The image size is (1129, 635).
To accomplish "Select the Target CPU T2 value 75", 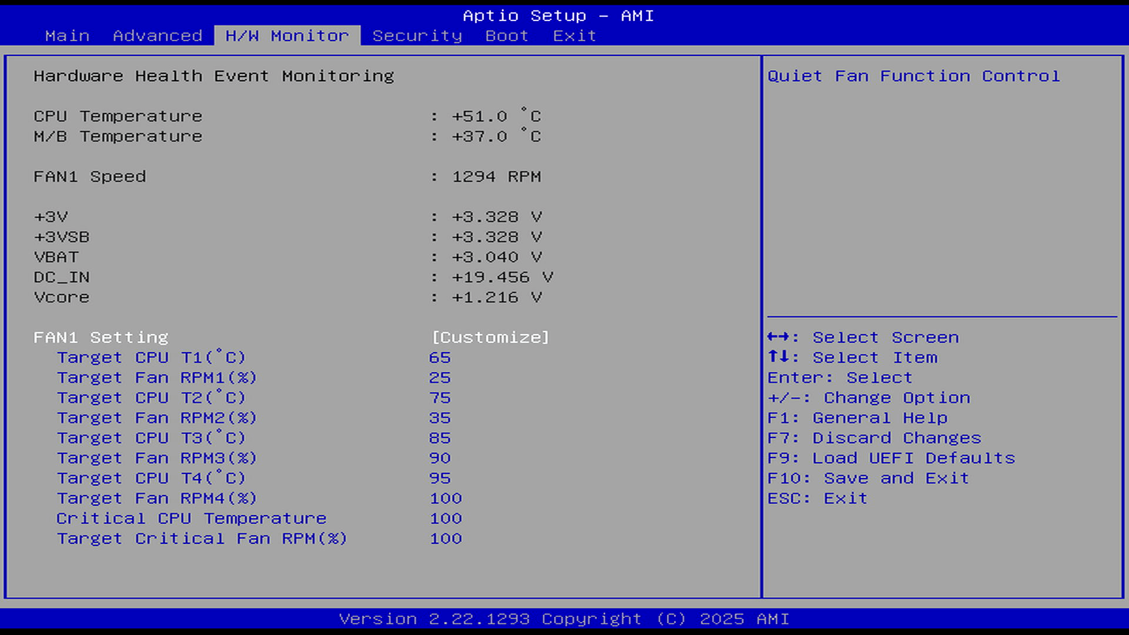I will click(439, 398).
